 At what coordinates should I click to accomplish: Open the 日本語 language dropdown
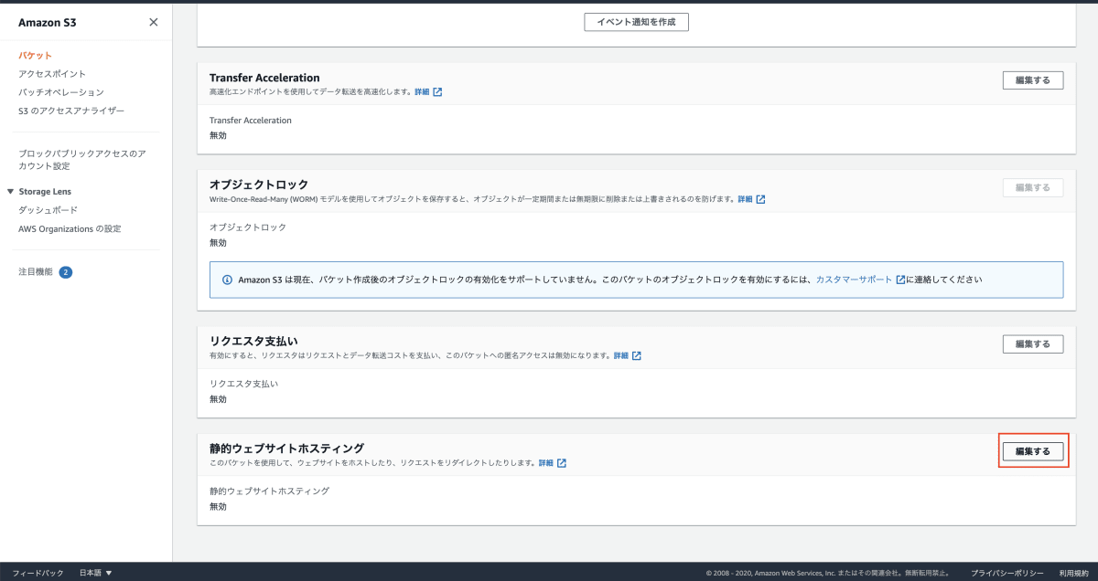95,573
